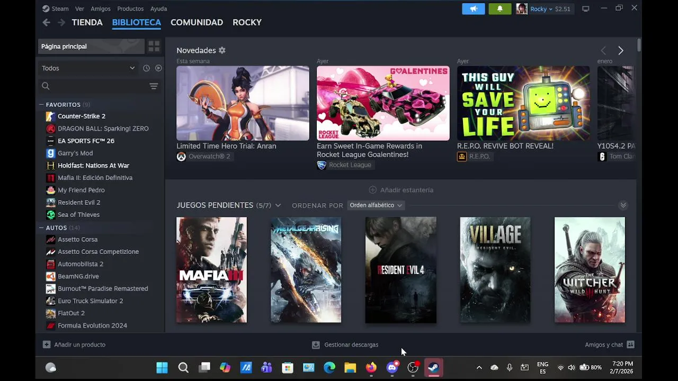The width and height of the screenshot is (678, 381).
Task: Click the Rocket League logo icon
Action: (x=322, y=165)
